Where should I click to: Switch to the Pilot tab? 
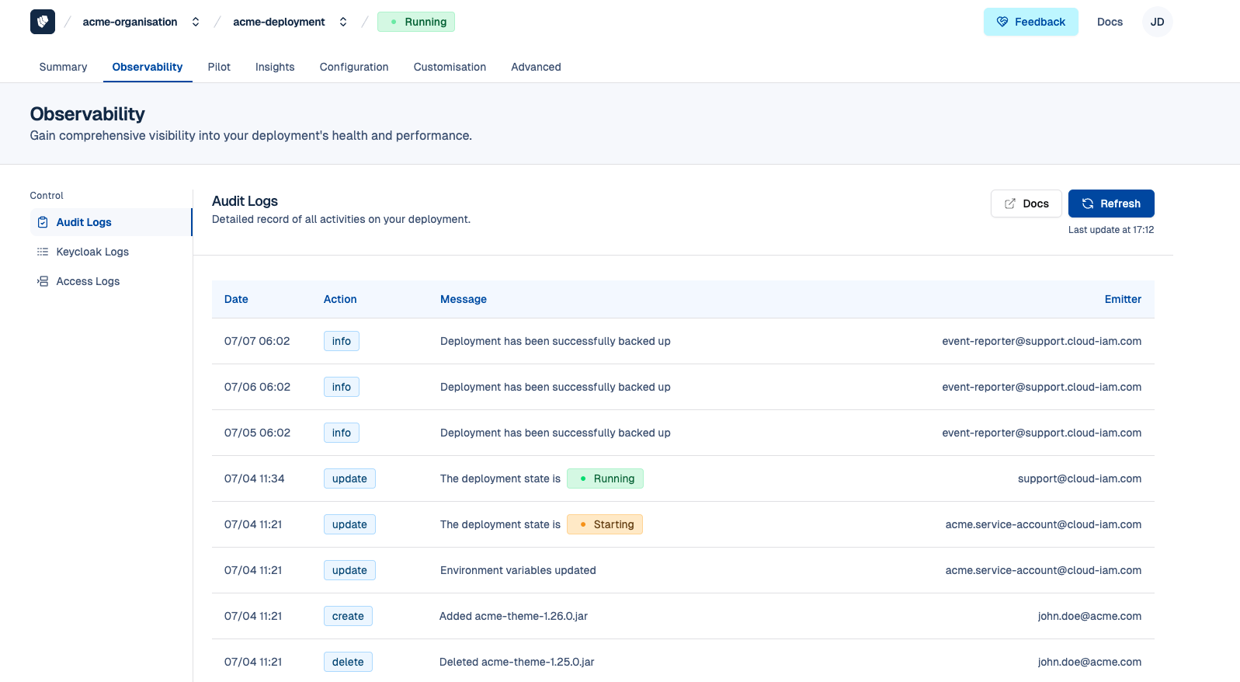pos(219,67)
